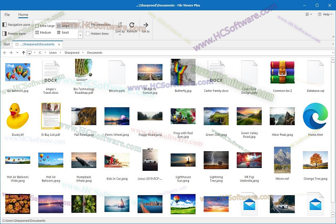Select Lightning Tree.jpeg thumbnail
The width and height of the screenshot is (336, 224).
(216, 160)
